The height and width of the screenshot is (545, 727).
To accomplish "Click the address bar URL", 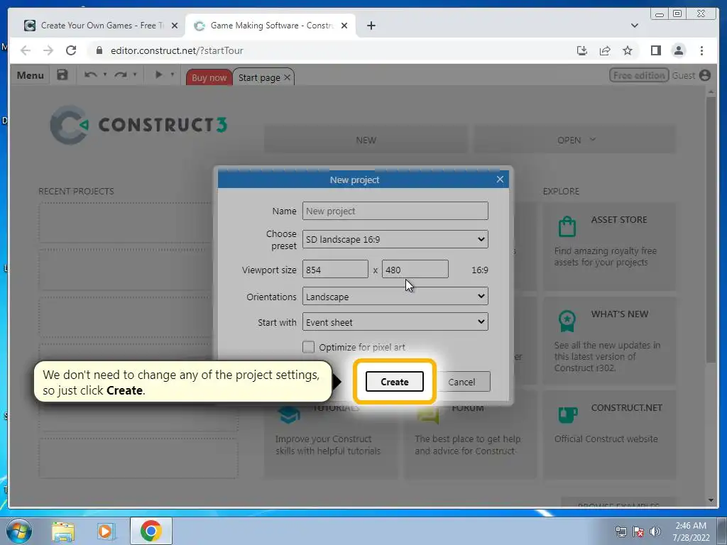I will pos(177,50).
